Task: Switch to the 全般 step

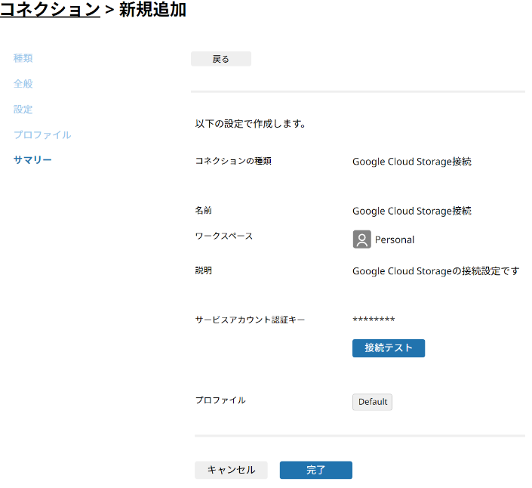Action: (x=23, y=84)
